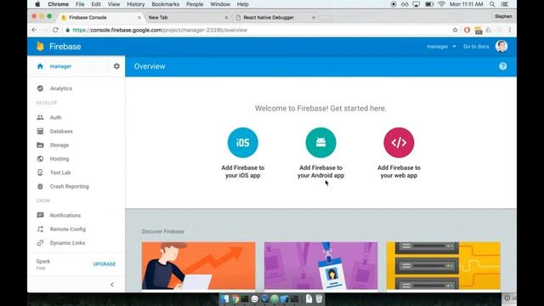The height and width of the screenshot is (306, 544).
Task: Click the battery icon in menu bar
Action: point(429,4)
